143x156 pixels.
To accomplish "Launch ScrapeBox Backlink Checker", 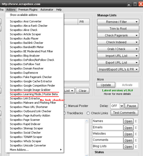I will (34, 43).
